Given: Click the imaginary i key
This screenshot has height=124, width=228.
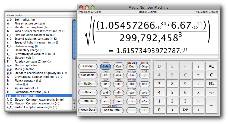Looking at the screenshot, I should click(198, 66).
